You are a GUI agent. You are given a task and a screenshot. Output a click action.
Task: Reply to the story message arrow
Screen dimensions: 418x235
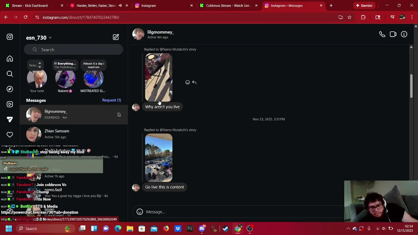coord(194,82)
